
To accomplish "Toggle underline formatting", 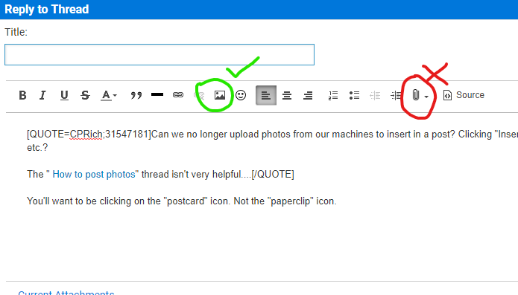I will pyautogui.click(x=64, y=95).
